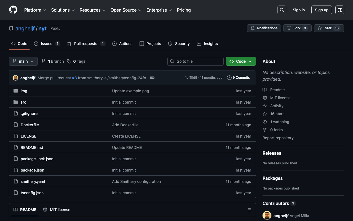Watch count: open 1 watching
Screen dimensions: 353x221
(279, 122)
